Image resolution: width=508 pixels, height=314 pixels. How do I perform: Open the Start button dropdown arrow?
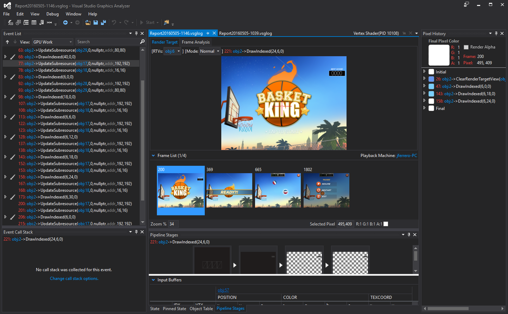pos(158,22)
